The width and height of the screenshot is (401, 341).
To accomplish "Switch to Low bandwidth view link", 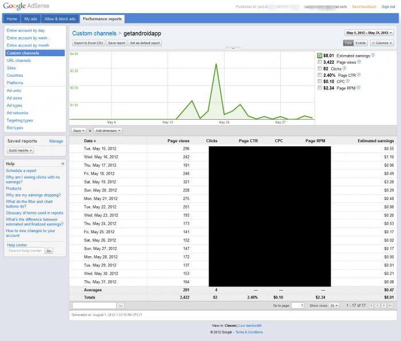I will 250,326.
